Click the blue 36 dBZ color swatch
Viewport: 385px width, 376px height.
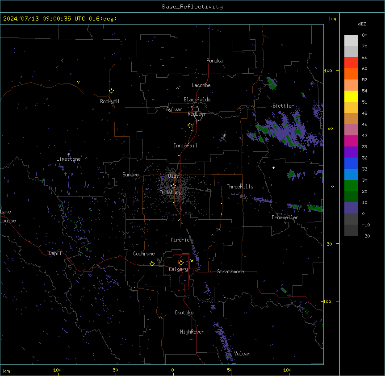(351, 163)
